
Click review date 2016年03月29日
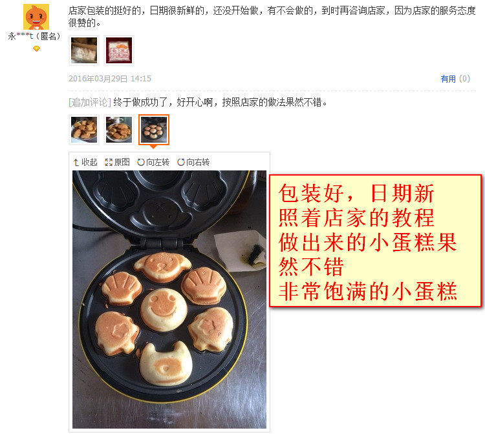(x=98, y=79)
